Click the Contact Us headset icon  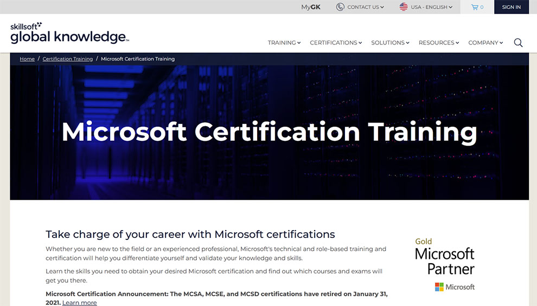tap(340, 7)
